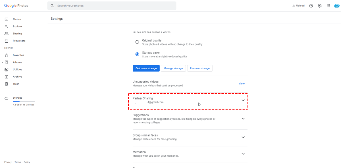This screenshot has width=341, height=168.
Task: Open Sharing in the sidebar
Action: click(17, 34)
